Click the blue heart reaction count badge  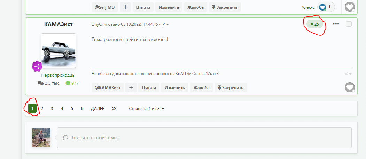click(x=326, y=7)
